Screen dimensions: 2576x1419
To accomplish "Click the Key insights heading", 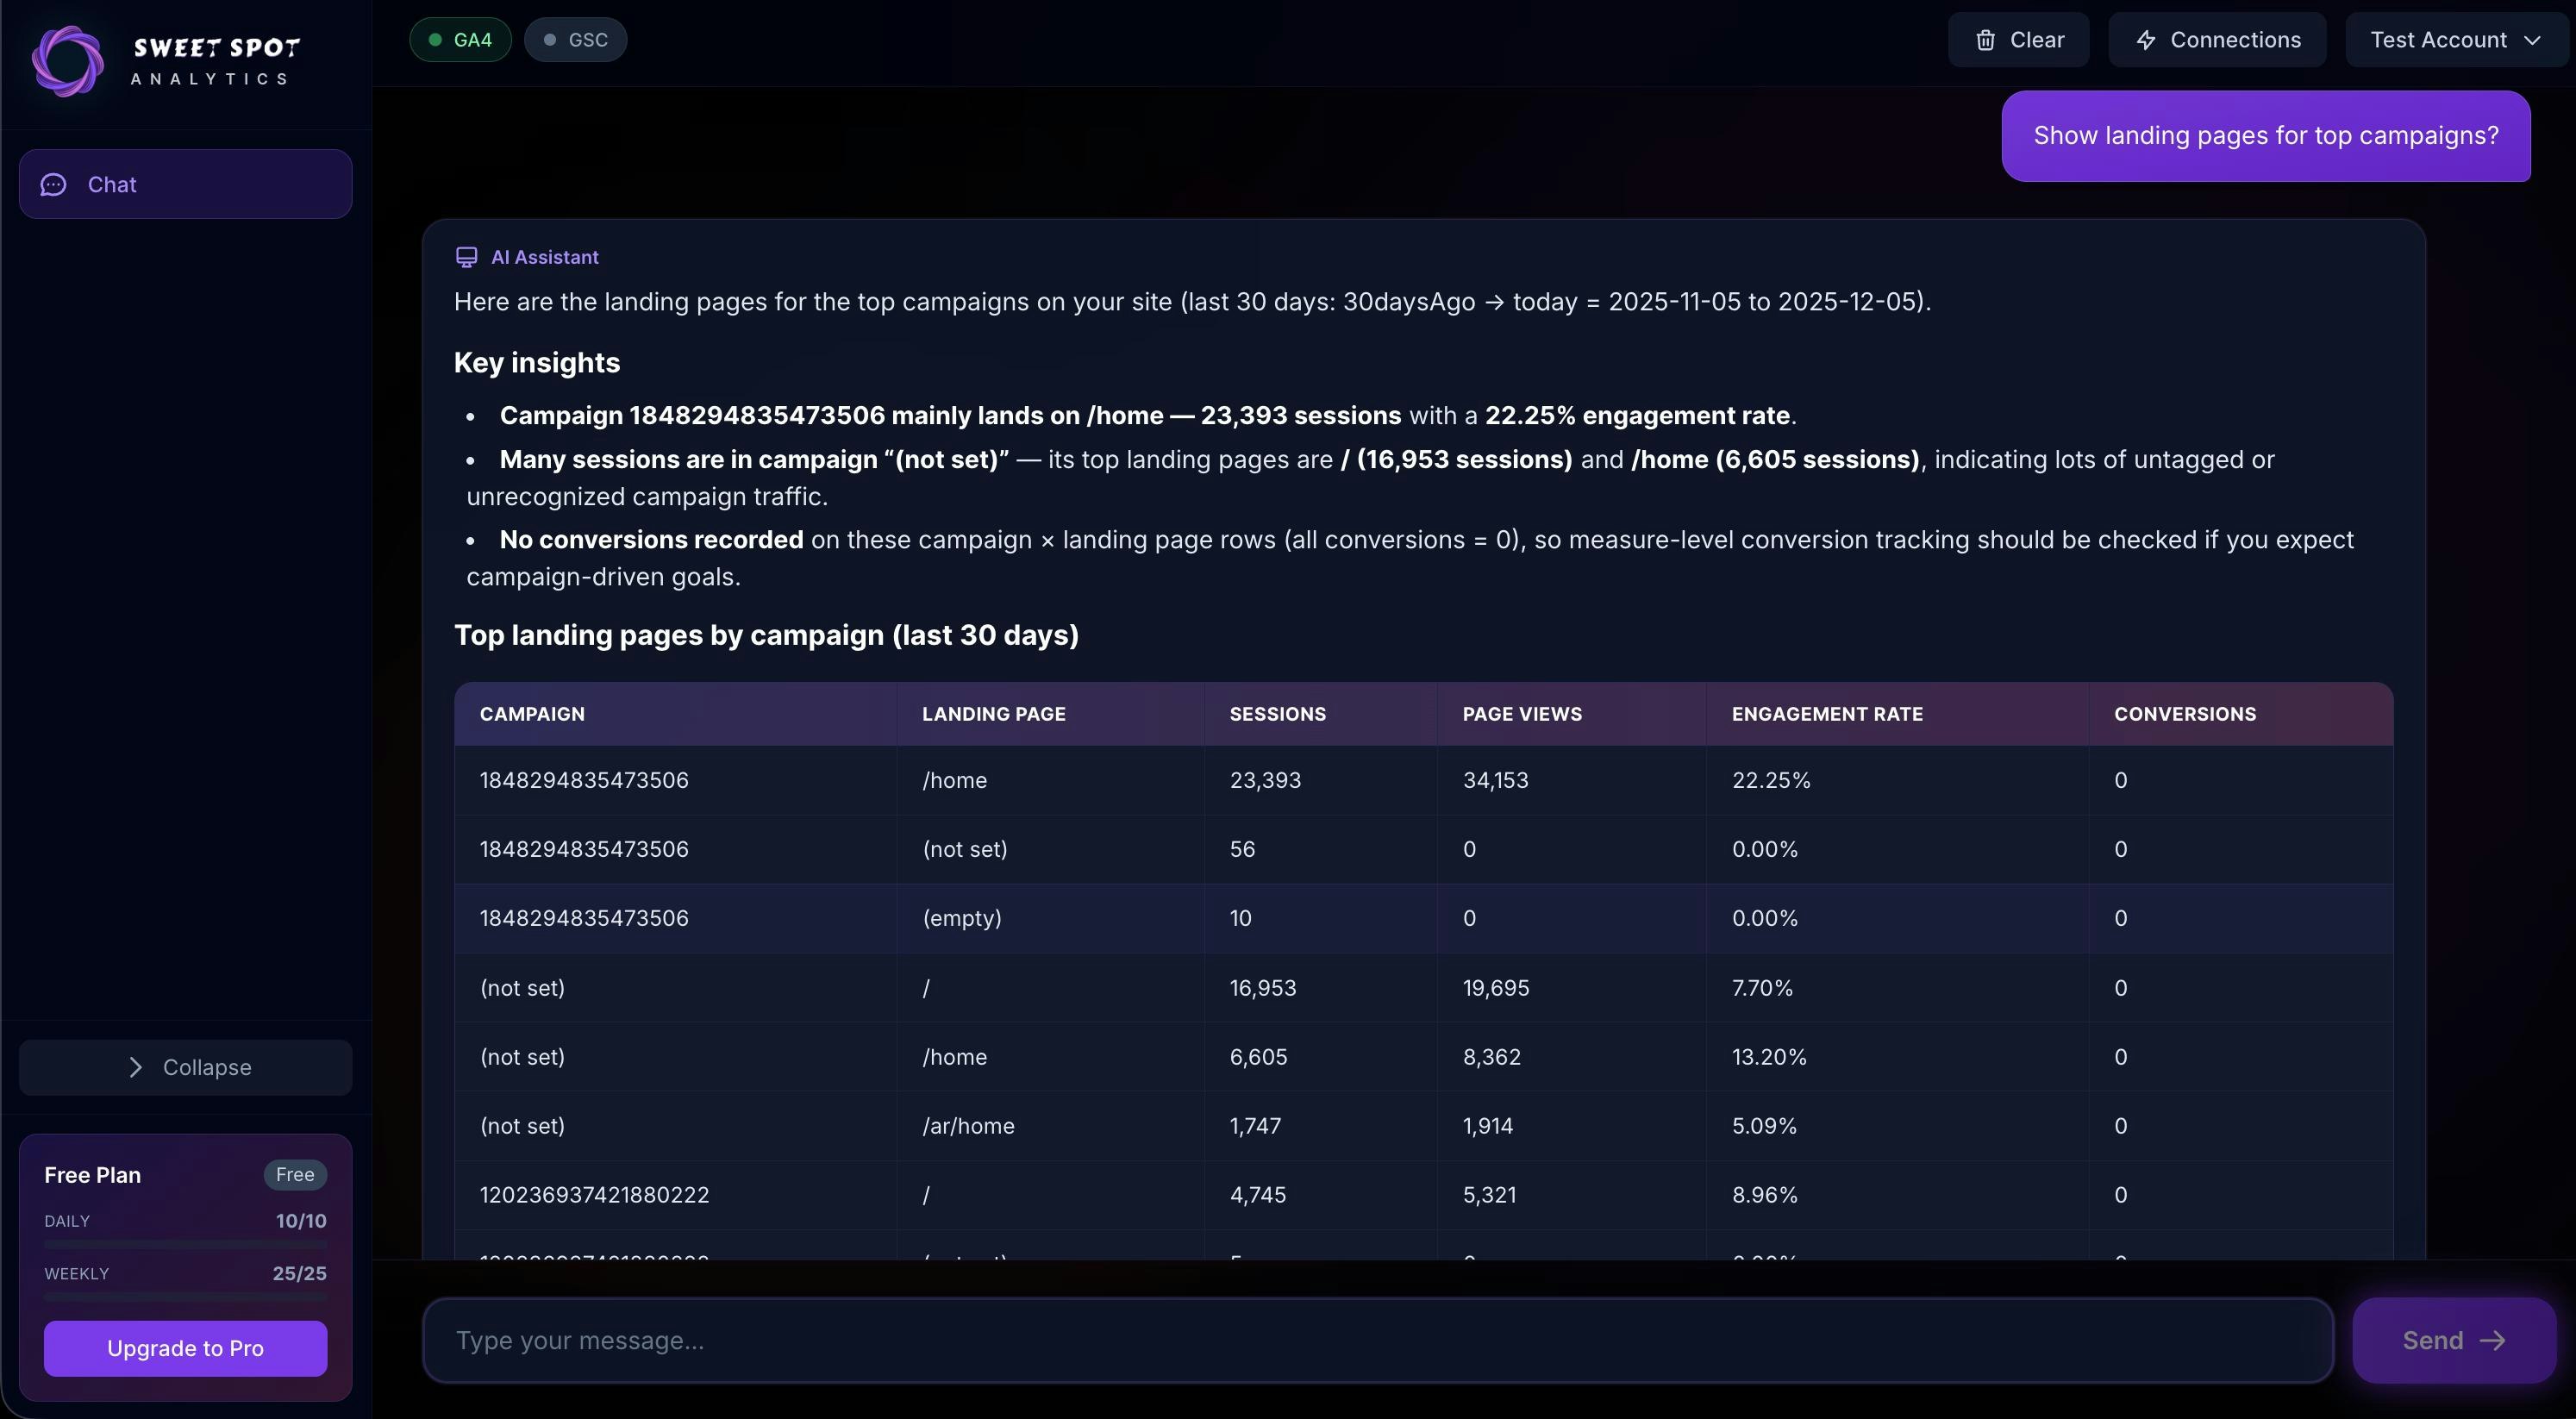I will tap(537, 363).
